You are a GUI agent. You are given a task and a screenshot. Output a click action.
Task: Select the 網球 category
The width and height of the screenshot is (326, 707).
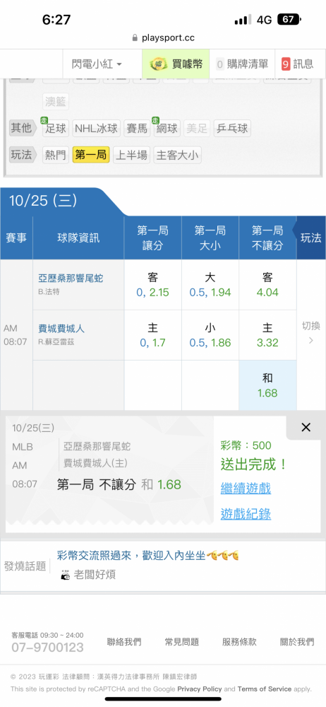pos(167,129)
